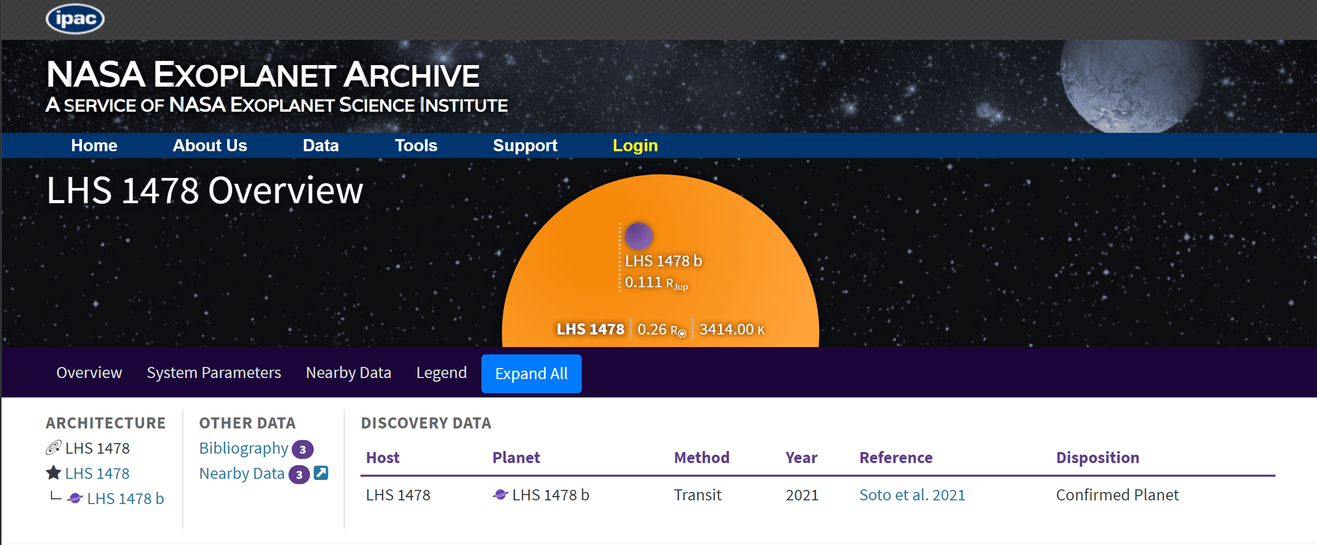1317x545 pixels.
Task: Open the Home menu
Action: point(94,145)
